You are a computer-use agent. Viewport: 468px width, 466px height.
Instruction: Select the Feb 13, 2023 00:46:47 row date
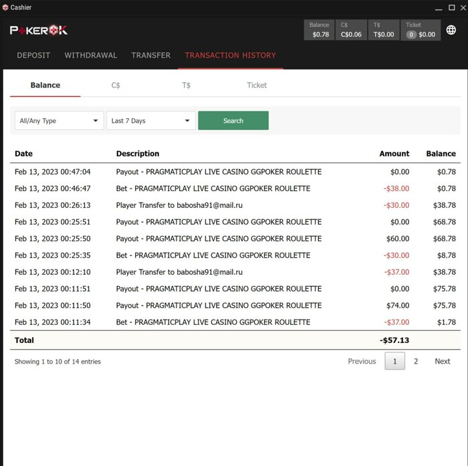coord(53,189)
